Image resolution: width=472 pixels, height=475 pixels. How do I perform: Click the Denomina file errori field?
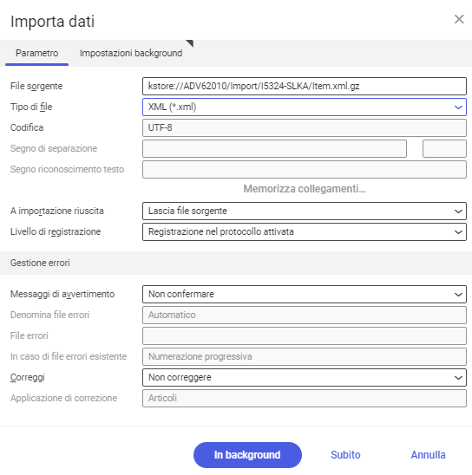point(305,315)
